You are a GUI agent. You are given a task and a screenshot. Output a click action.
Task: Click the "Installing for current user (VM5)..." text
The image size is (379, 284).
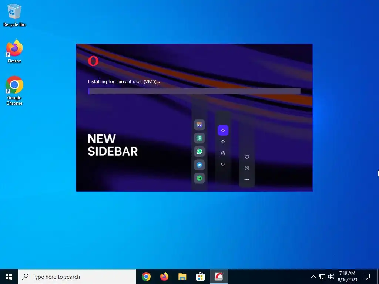coord(124,82)
